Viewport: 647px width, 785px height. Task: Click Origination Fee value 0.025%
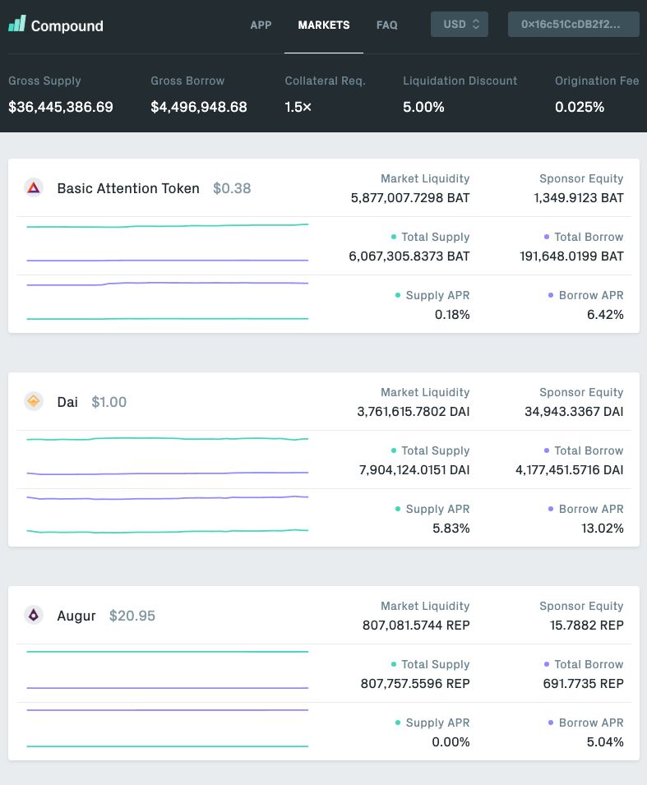580,107
